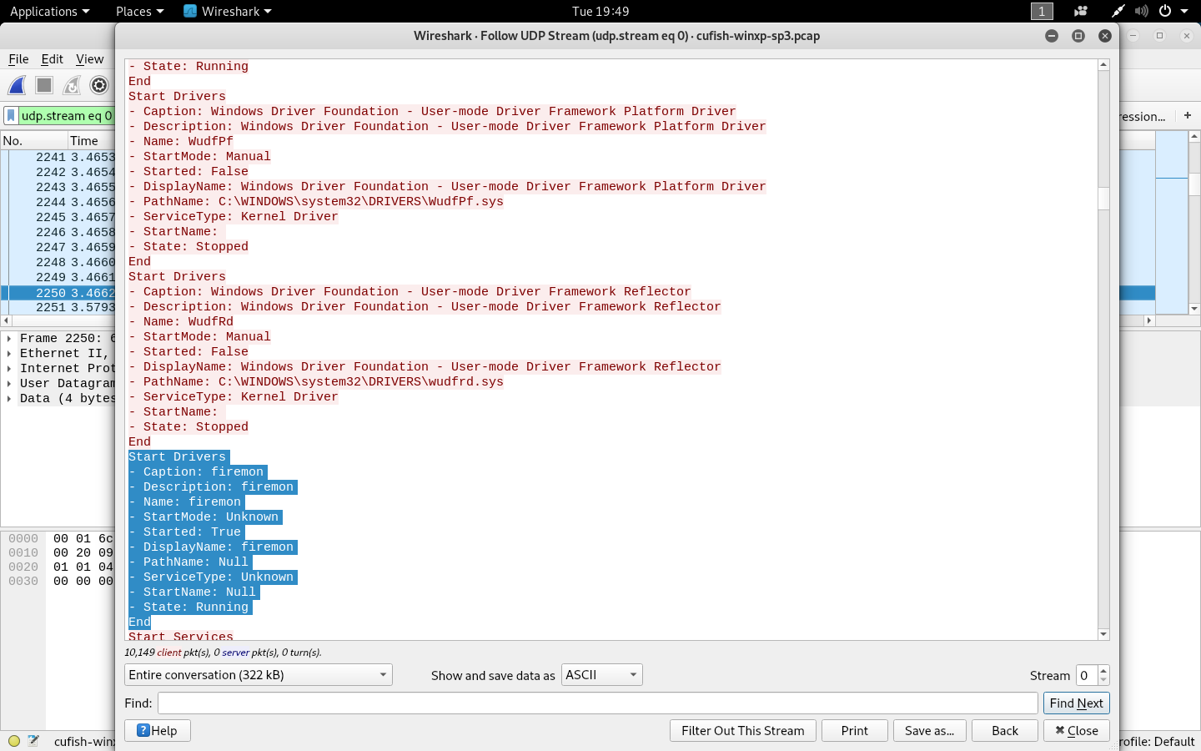Image resolution: width=1201 pixels, height=751 pixels.
Task: Maximize the Follow UDP Stream dialog
Action: coord(1078,36)
